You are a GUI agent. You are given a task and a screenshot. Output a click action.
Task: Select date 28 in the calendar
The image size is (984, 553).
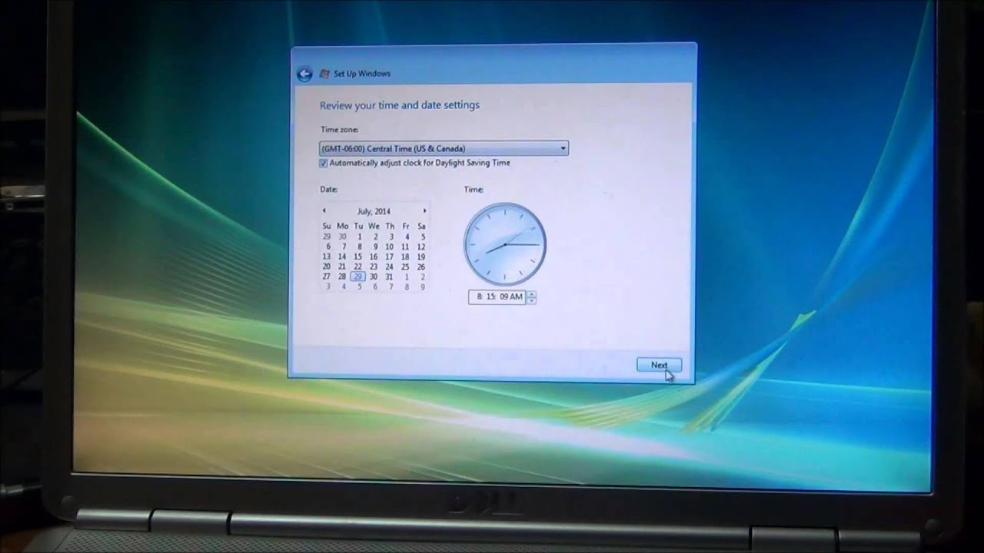point(342,276)
